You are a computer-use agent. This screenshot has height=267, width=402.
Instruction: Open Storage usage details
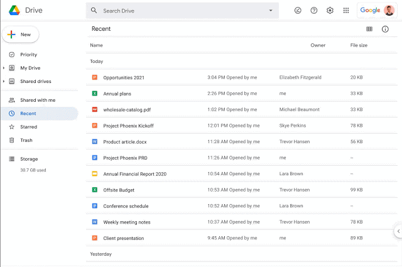pyautogui.click(x=29, y=159)
